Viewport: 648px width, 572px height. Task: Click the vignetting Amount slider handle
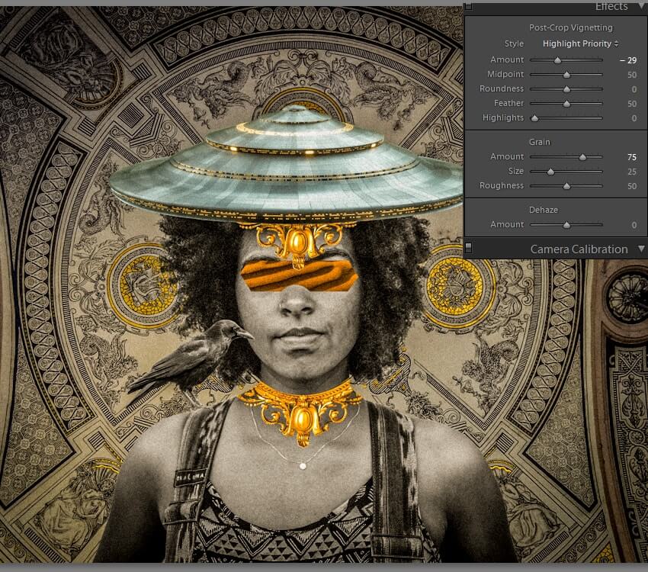[557, 60]
